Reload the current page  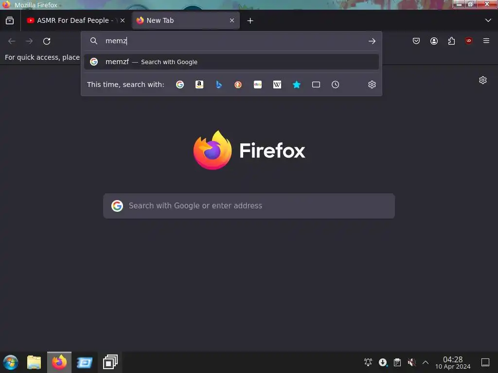coord(47,41)
